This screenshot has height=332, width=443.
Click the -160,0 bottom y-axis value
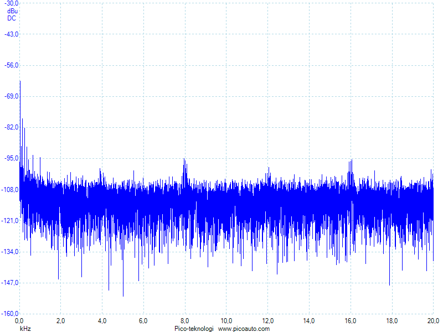click(x=10, y=314)
